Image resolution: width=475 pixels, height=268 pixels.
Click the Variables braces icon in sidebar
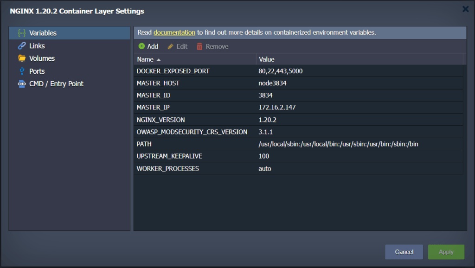pyautogui.click(x=21, y=33)
